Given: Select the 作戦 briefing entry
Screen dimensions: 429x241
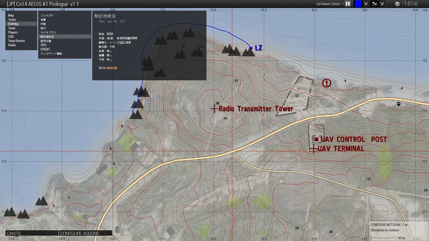Looking at the screenshot, I should 65,24.
